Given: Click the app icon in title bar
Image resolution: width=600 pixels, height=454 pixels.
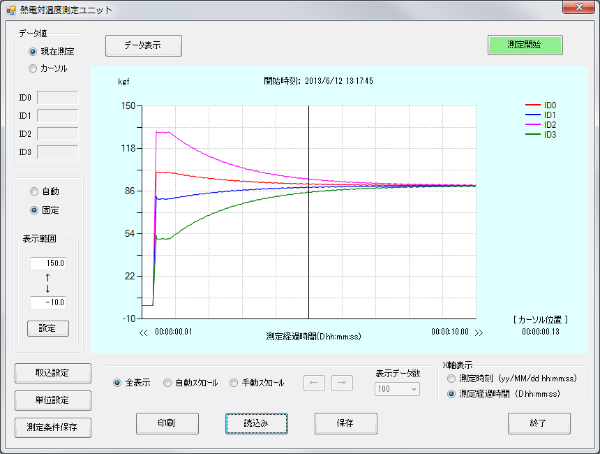Looking at the screenshot, I should coord(10,10).
